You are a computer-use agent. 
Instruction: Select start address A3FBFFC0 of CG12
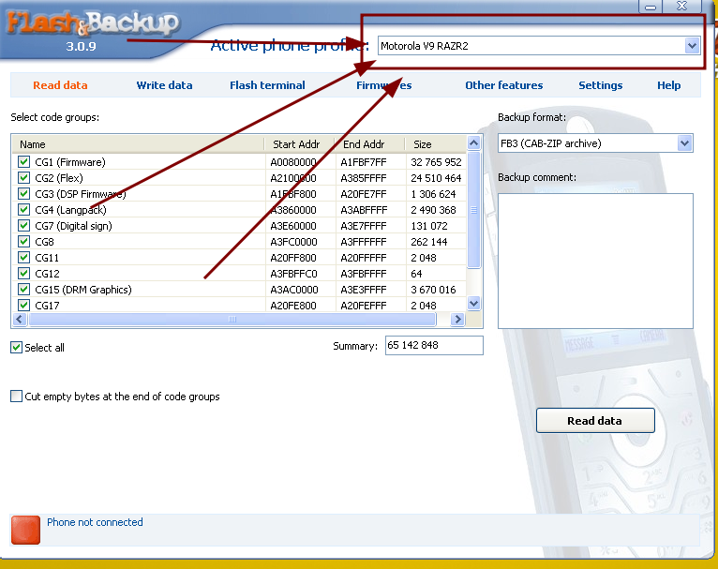[x=293, y=274]
